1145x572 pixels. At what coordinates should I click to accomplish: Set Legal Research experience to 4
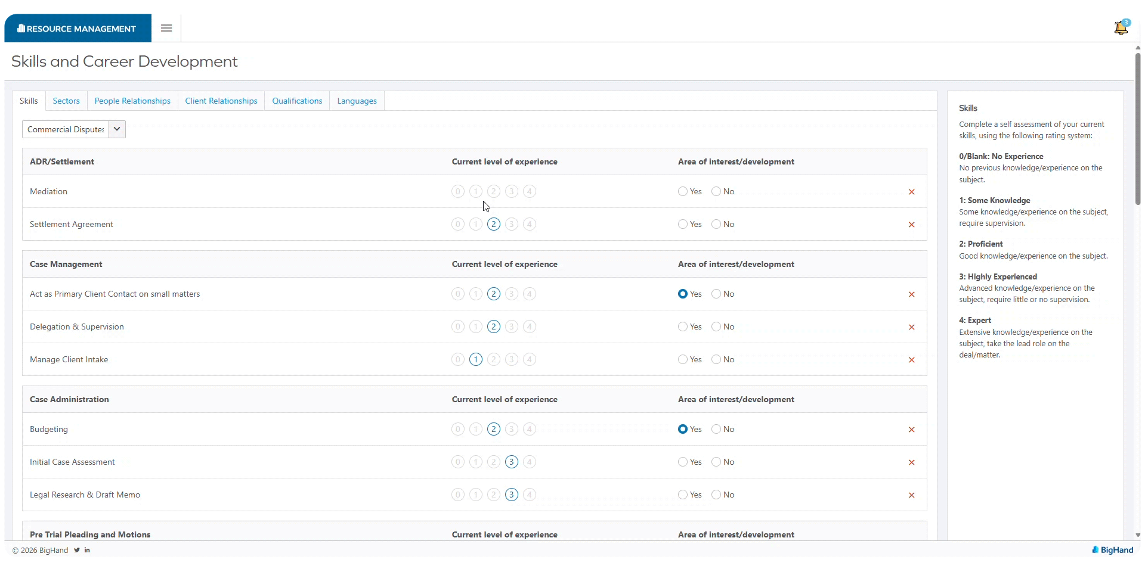530,495
